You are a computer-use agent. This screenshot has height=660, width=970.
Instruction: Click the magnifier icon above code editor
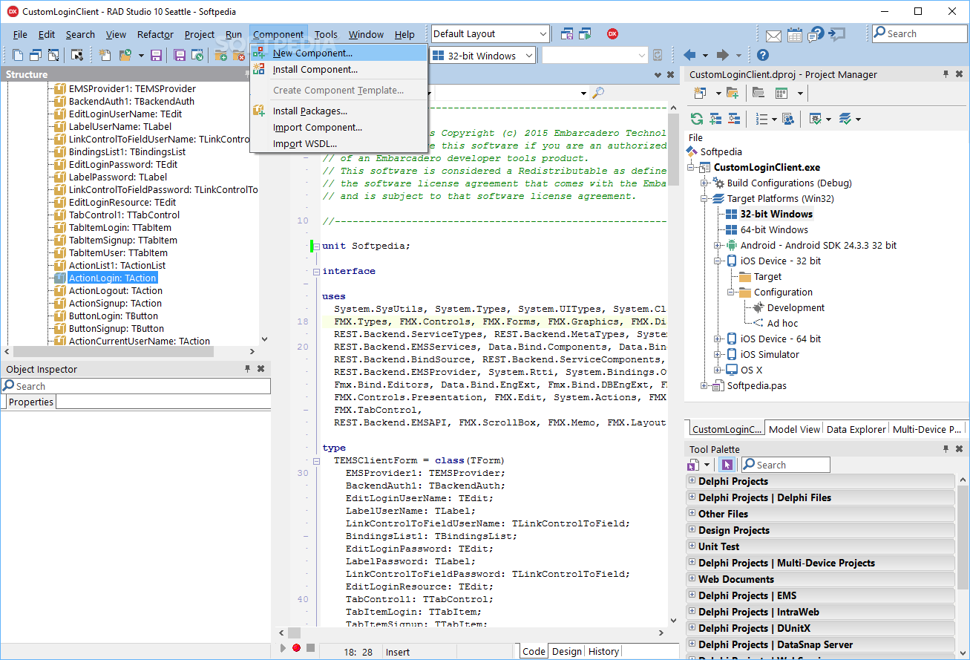click(597, 93)
